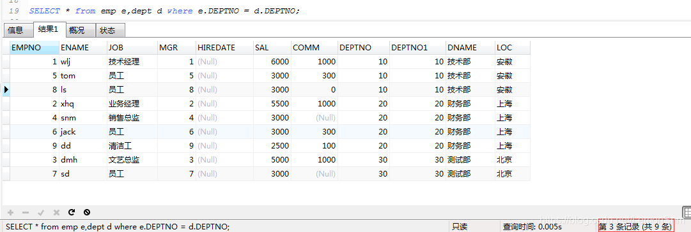
Task: Select the sd name cell
Action: point(83,174)
